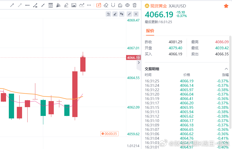Select the trend projection tool
This screenshot has height=149, width=232.
[82, 5]
